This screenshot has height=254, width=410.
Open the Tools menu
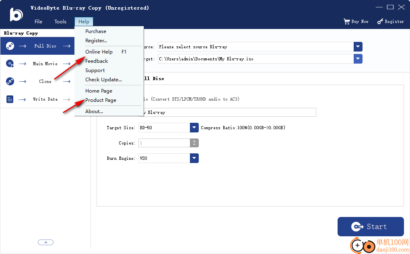pos(60,22)
